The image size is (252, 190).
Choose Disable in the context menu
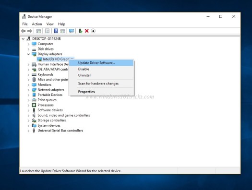(101, 69)
